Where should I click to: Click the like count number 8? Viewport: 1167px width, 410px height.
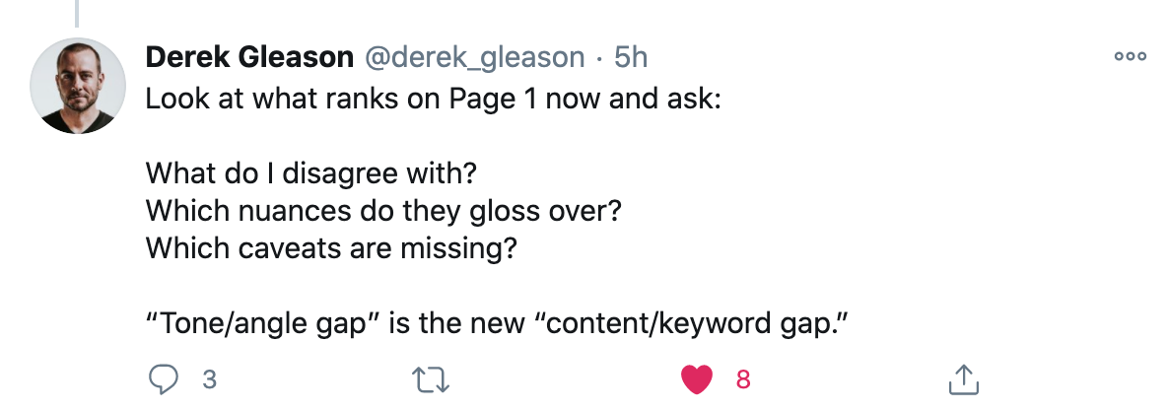coord(743,378)
